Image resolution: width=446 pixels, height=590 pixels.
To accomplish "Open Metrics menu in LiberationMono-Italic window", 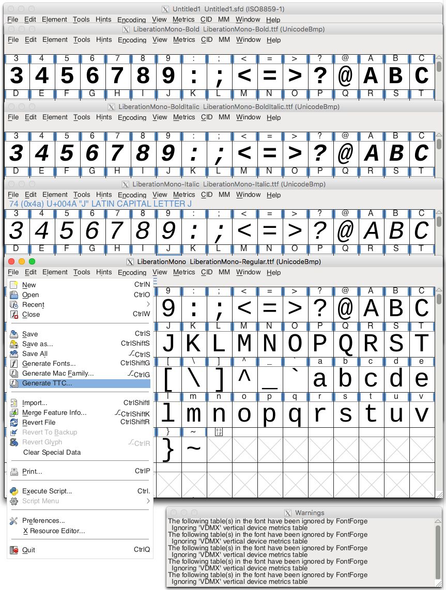I will click(184, 195).
